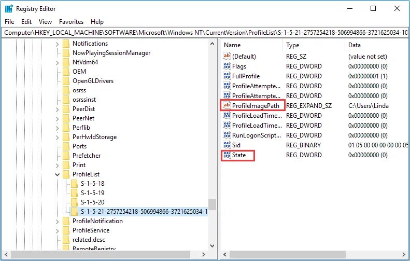Click the Sid binary data starting 01 05

[x=378, y=145]
